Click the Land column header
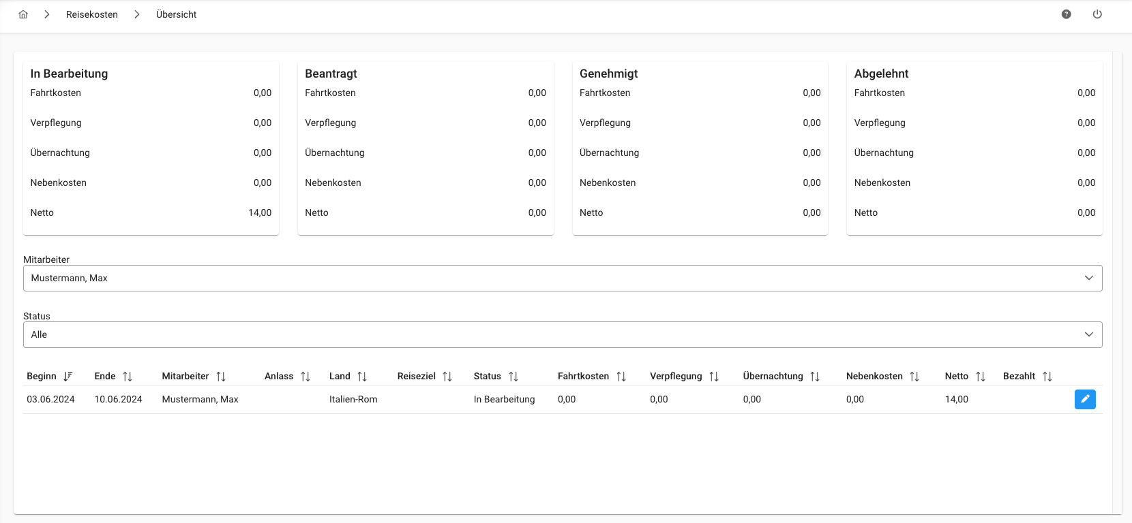This screenshot has width=1132, height=523. (340, 377)
